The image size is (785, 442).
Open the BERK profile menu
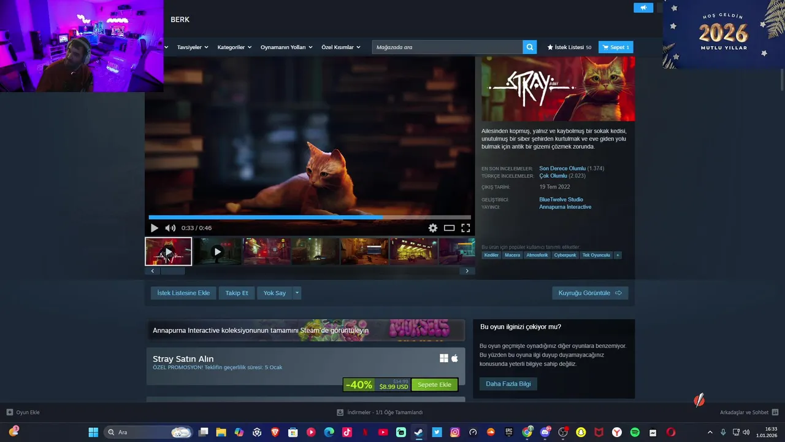[x=180, y=20]
